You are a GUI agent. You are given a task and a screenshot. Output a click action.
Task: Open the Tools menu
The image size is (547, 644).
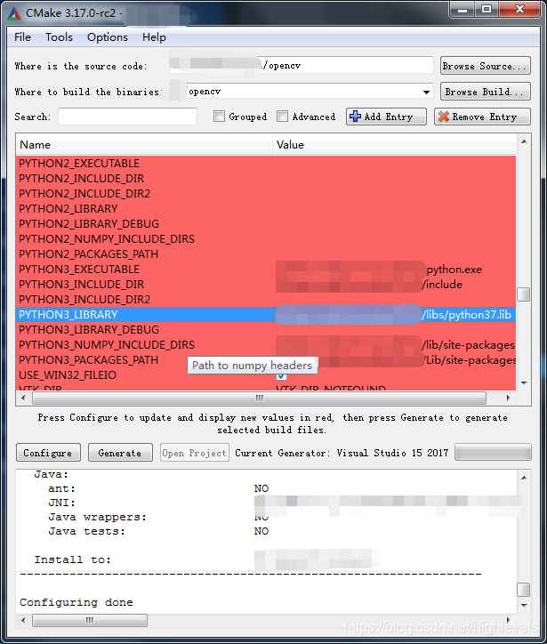(x=59, y=37)
